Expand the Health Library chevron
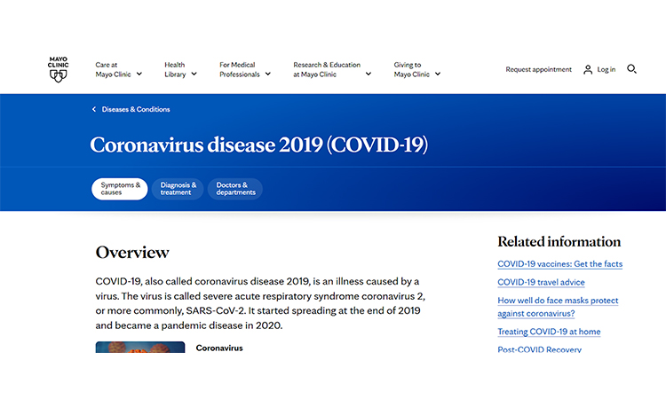Image resolution: width=666 pixels, height=399 pixels. pos(194,74)
